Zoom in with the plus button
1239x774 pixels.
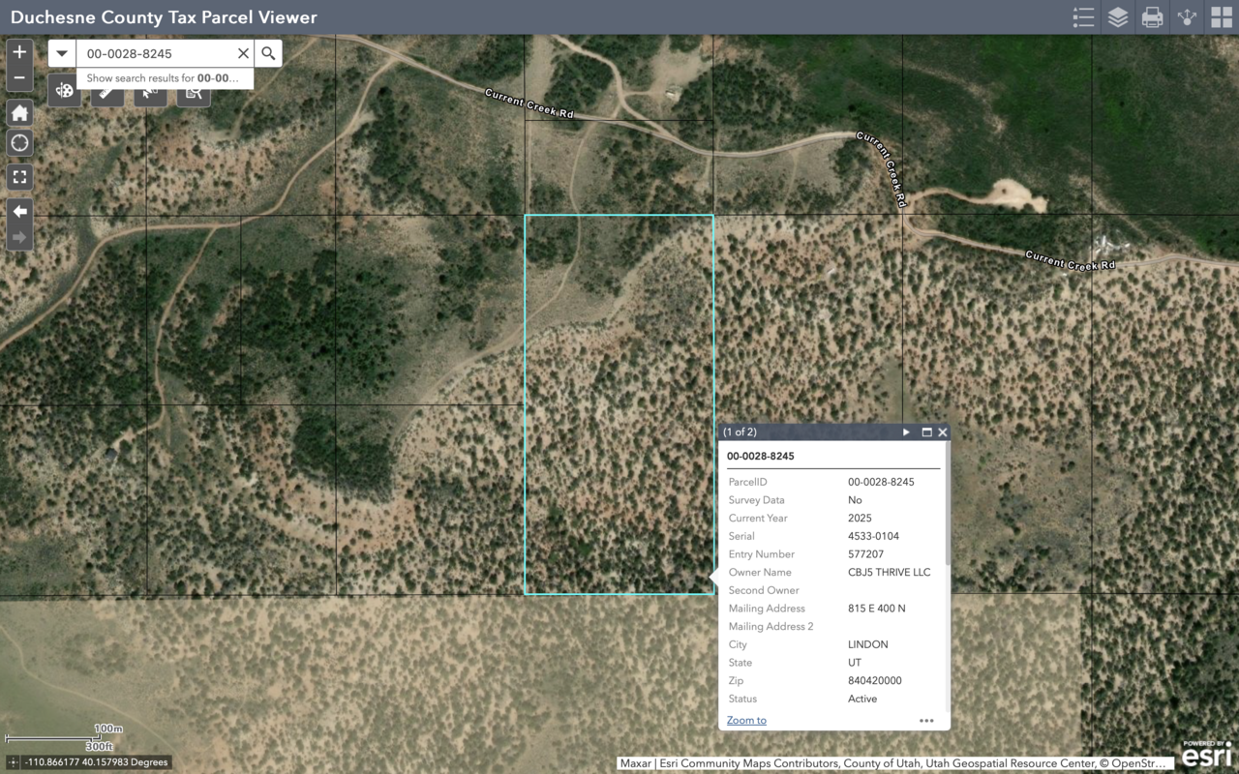[19, 52]
